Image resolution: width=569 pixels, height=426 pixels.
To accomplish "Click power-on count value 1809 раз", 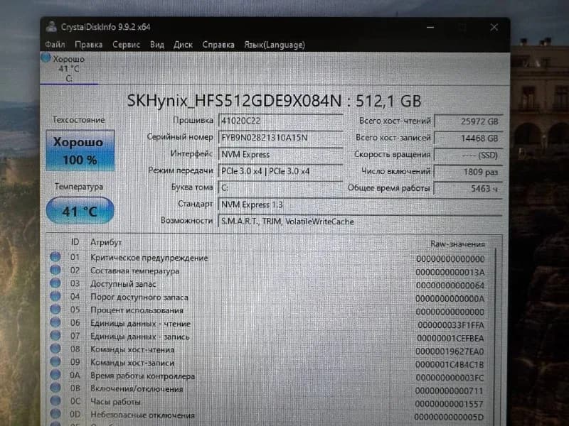I will tap(469, 172).
